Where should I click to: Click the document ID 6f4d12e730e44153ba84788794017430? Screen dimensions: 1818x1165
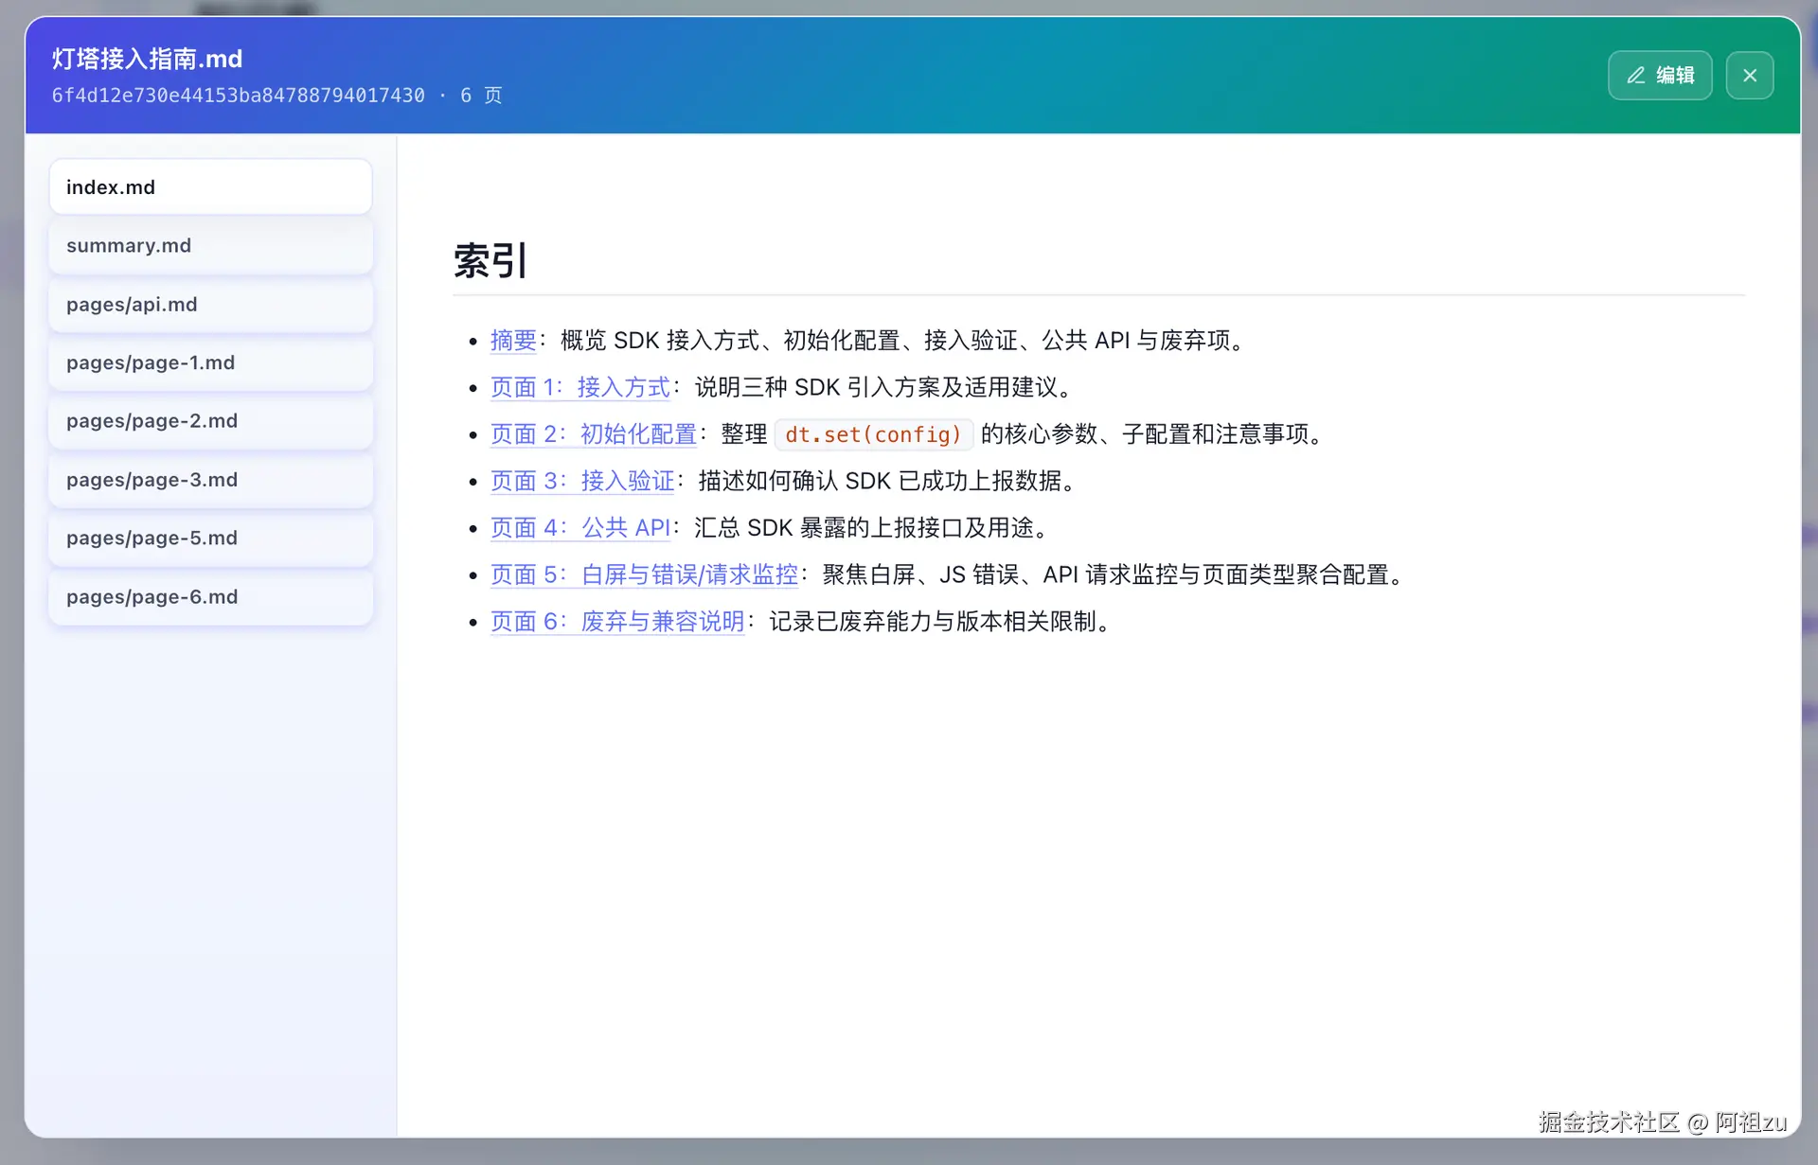pyautogui.click(x=239, y=96)
